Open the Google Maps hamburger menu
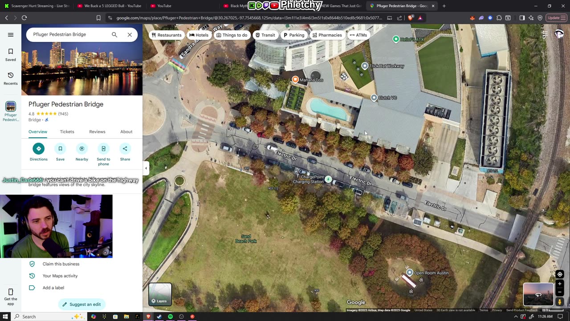This screenshot has height=321, width=570. coord(11,35)
